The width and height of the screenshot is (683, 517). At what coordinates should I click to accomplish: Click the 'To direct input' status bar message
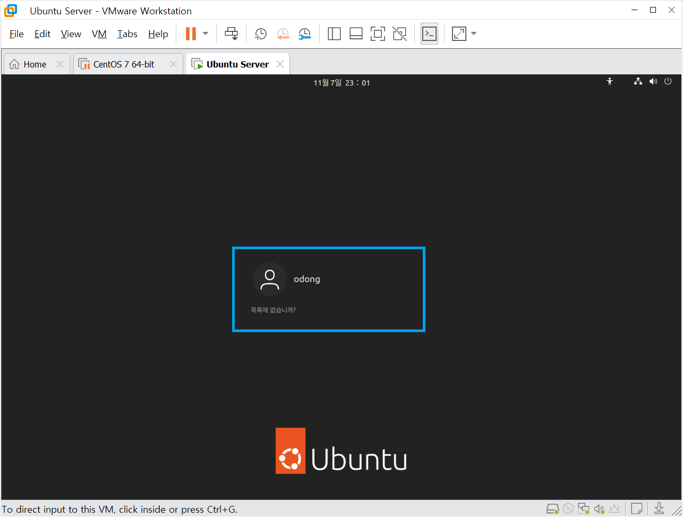[119, 509]
